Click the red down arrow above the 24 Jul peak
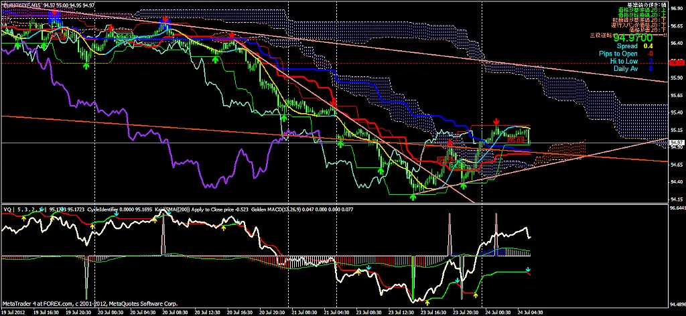Image resolution: width=686 pixels, height=316 pixels. tap(496, 121)
